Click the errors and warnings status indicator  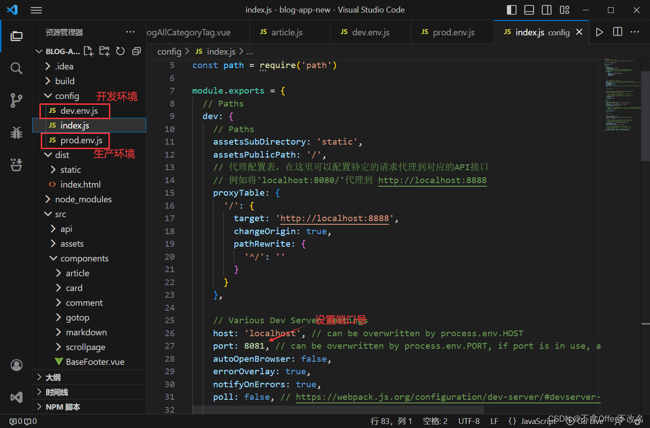tap(23, 421)
